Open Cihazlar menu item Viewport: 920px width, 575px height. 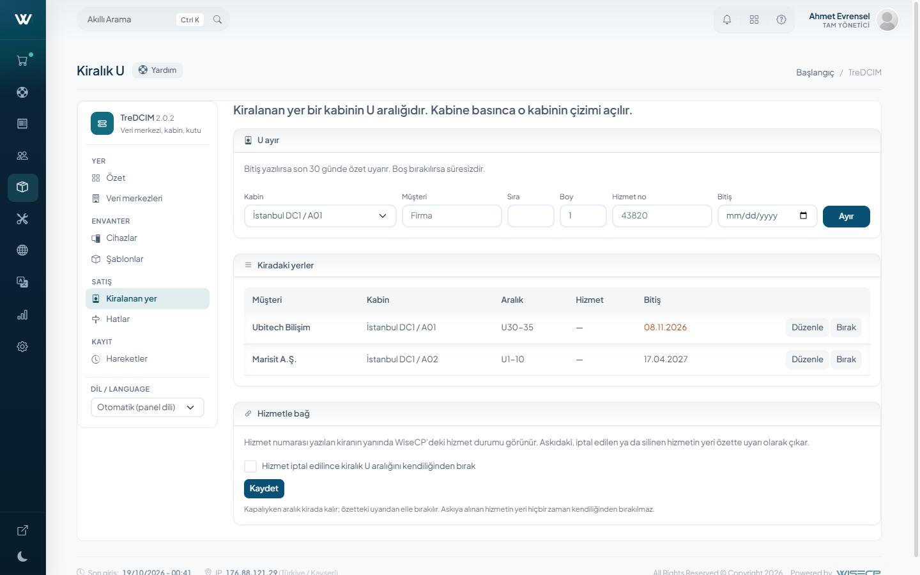pyautogui.click(x=148, y=238)
